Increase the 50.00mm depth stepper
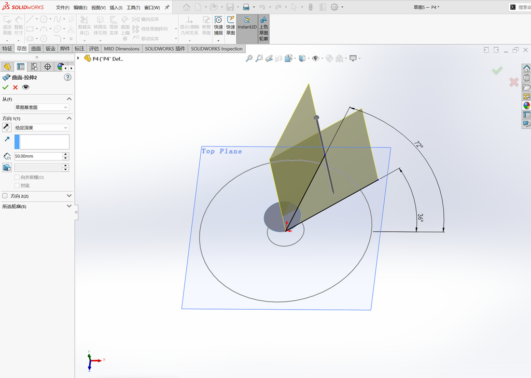This screenshot has height=378, width=531. tap(66, 154)
